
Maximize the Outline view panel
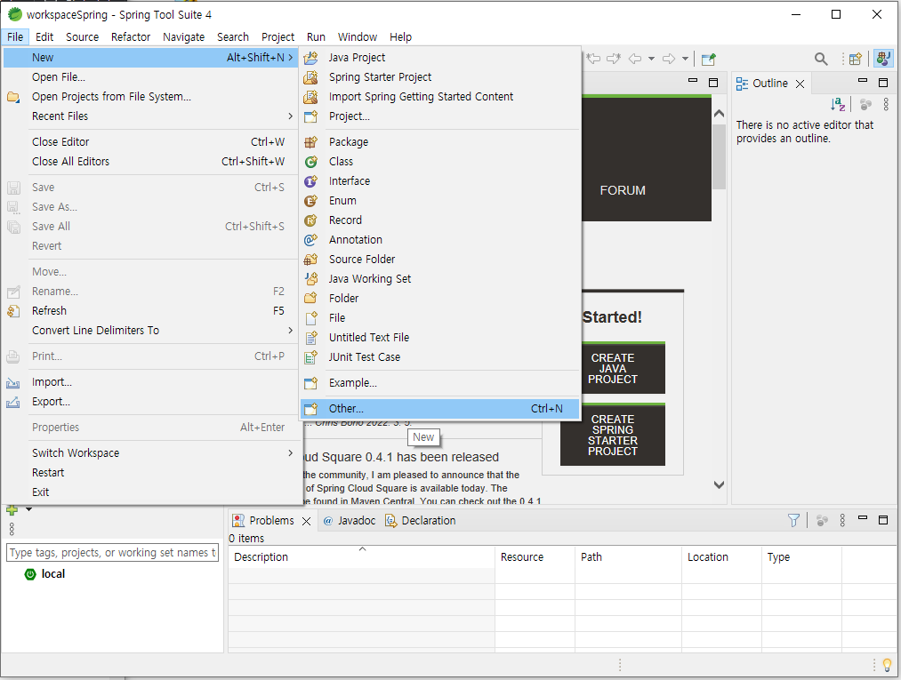tap(883, 83)
